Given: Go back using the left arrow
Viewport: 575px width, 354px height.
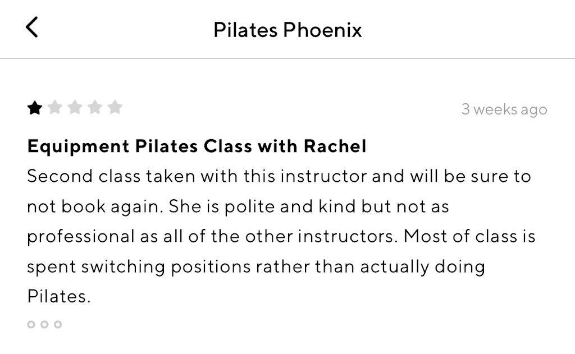Looking at the screenshot, I should (x=33, y=27).
